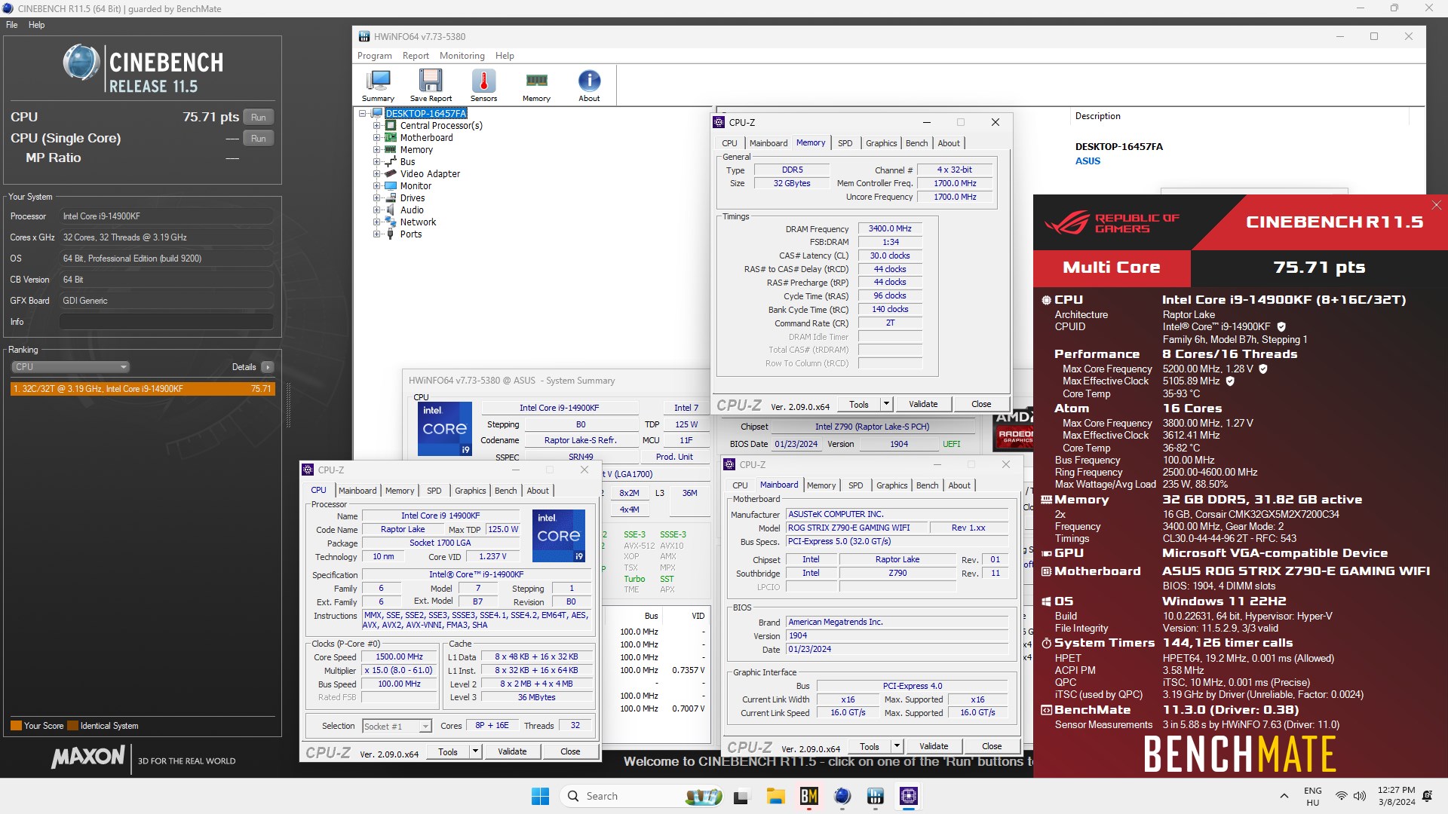
Task: Click Close in the CPU tab CPU-Z window
Action: coord(570,751)
